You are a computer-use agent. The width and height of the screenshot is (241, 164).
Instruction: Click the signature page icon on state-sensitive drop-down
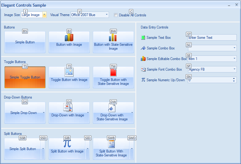coord(112,108)
